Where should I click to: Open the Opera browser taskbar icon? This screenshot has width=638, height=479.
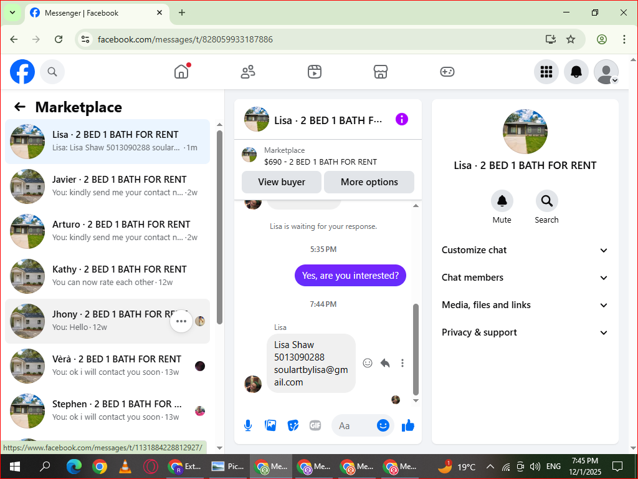point(151,467)
